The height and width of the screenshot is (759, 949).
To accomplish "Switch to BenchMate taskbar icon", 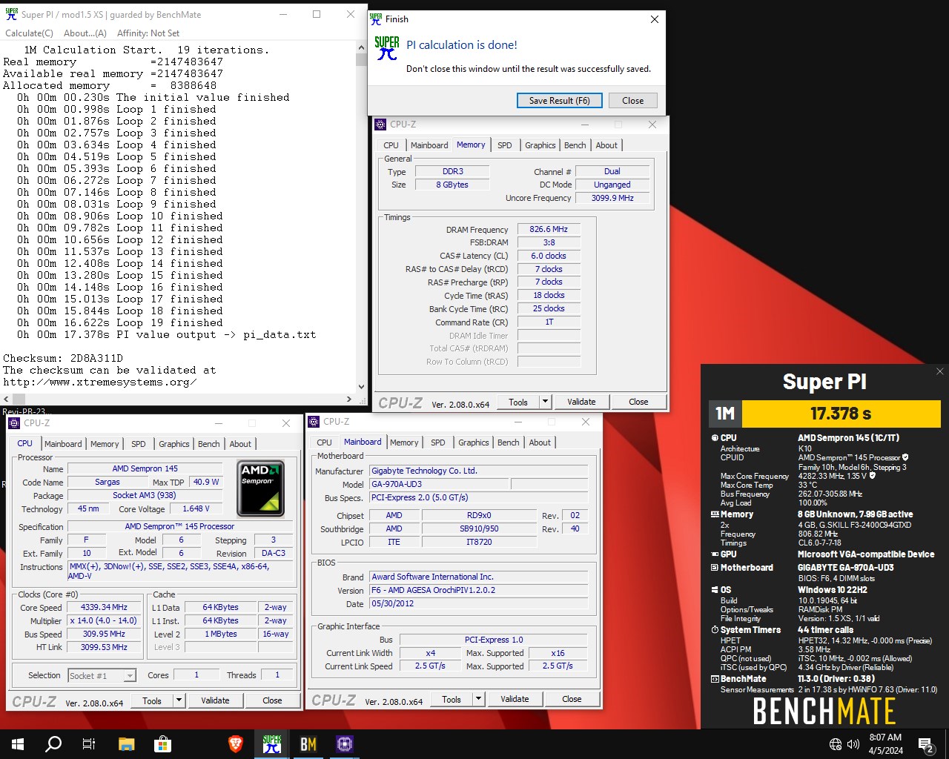I will coord(308,744).
